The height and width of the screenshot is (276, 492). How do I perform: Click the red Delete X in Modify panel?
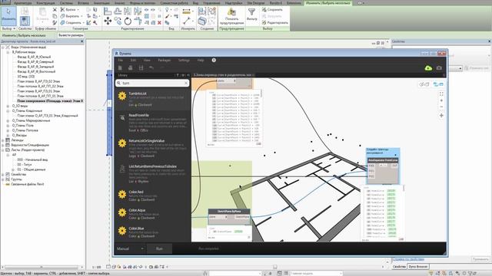point(159,22)
